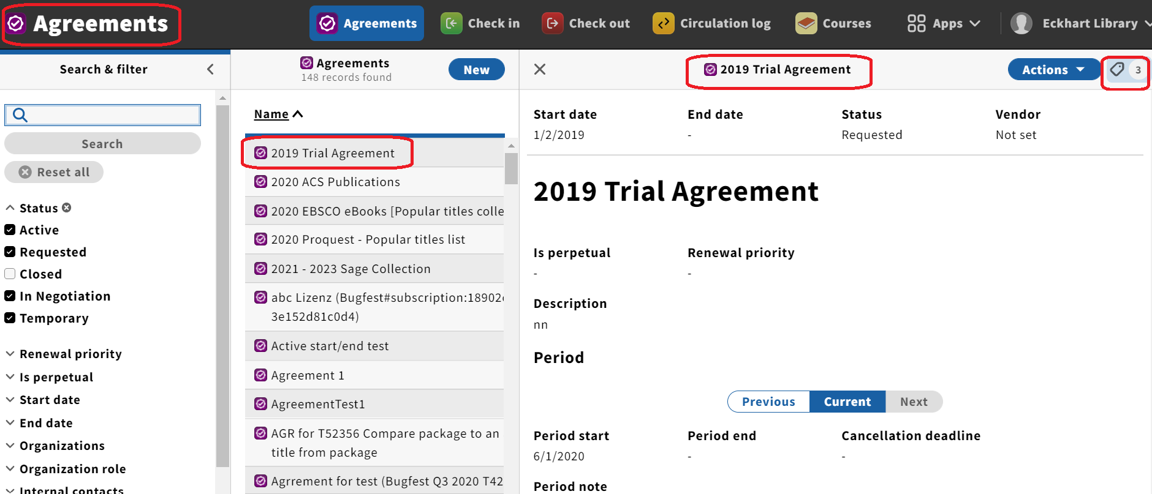The width and height of the screenshot is (1152, 494).
Task: Sort list by Name column header
Action: pyautogui.click(x=278, y=114)
